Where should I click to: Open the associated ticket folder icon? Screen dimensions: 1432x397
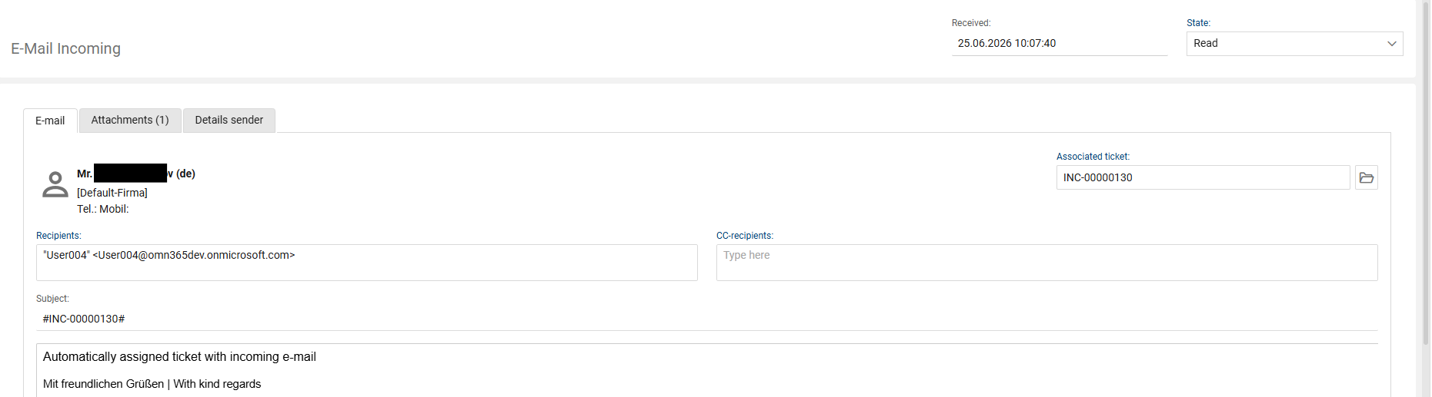point(1366,177)
